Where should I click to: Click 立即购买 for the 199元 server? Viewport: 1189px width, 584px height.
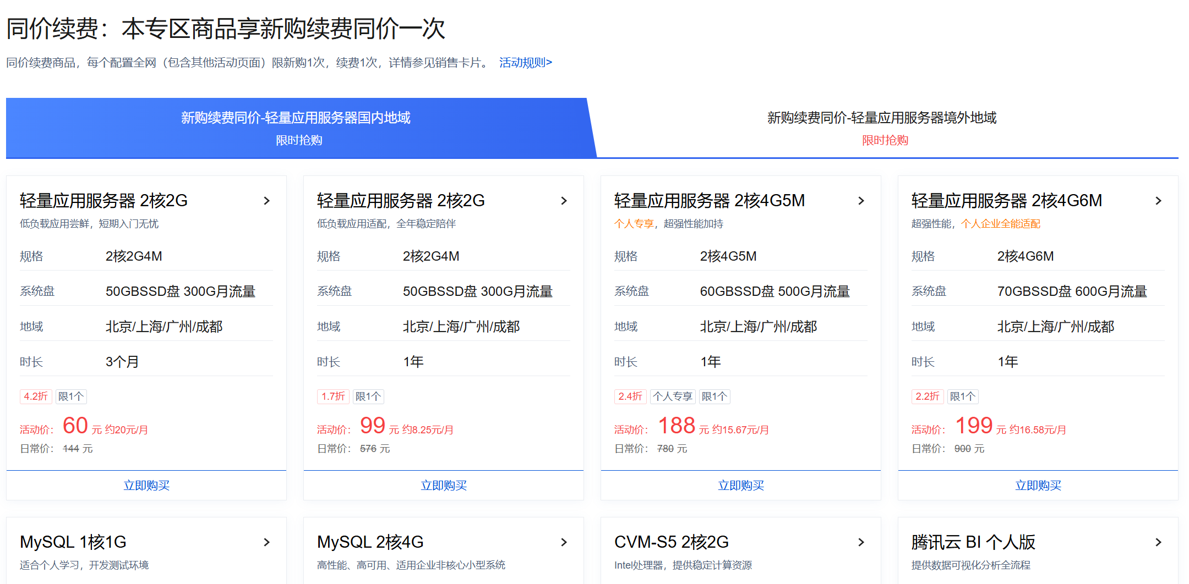1038,486
